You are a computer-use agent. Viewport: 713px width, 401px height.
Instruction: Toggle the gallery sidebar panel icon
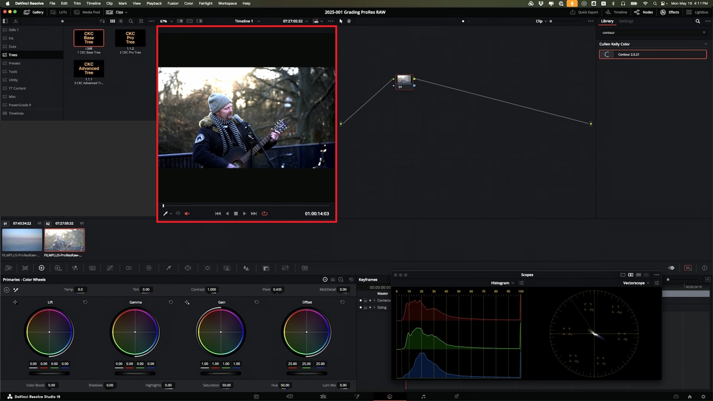[5, 21]
